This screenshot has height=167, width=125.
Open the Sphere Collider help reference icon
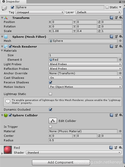[111, 115]
